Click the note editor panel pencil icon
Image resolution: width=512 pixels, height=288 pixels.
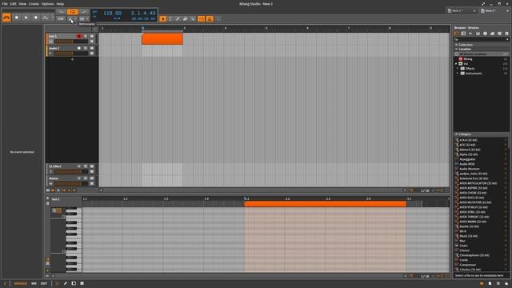click(x=66, y=283)
